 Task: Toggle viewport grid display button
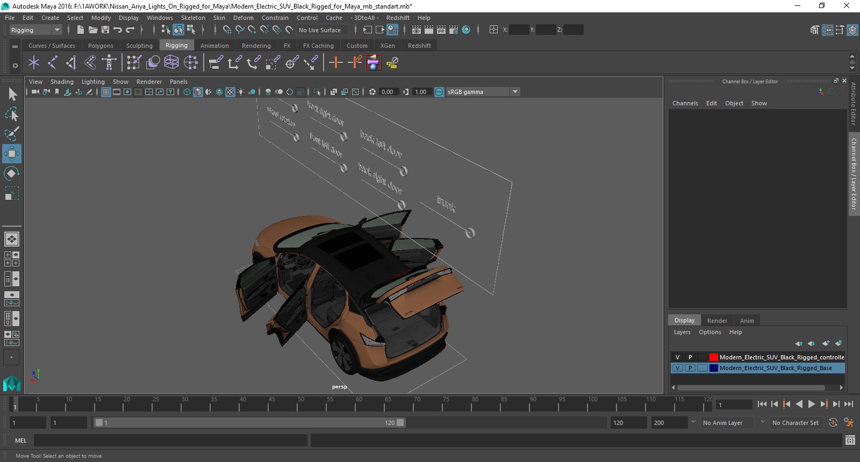(106, 92)
